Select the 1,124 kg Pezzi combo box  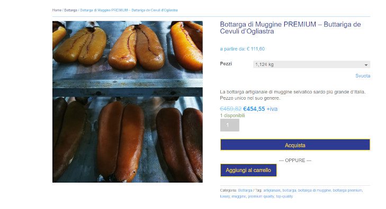coord(311,64)
